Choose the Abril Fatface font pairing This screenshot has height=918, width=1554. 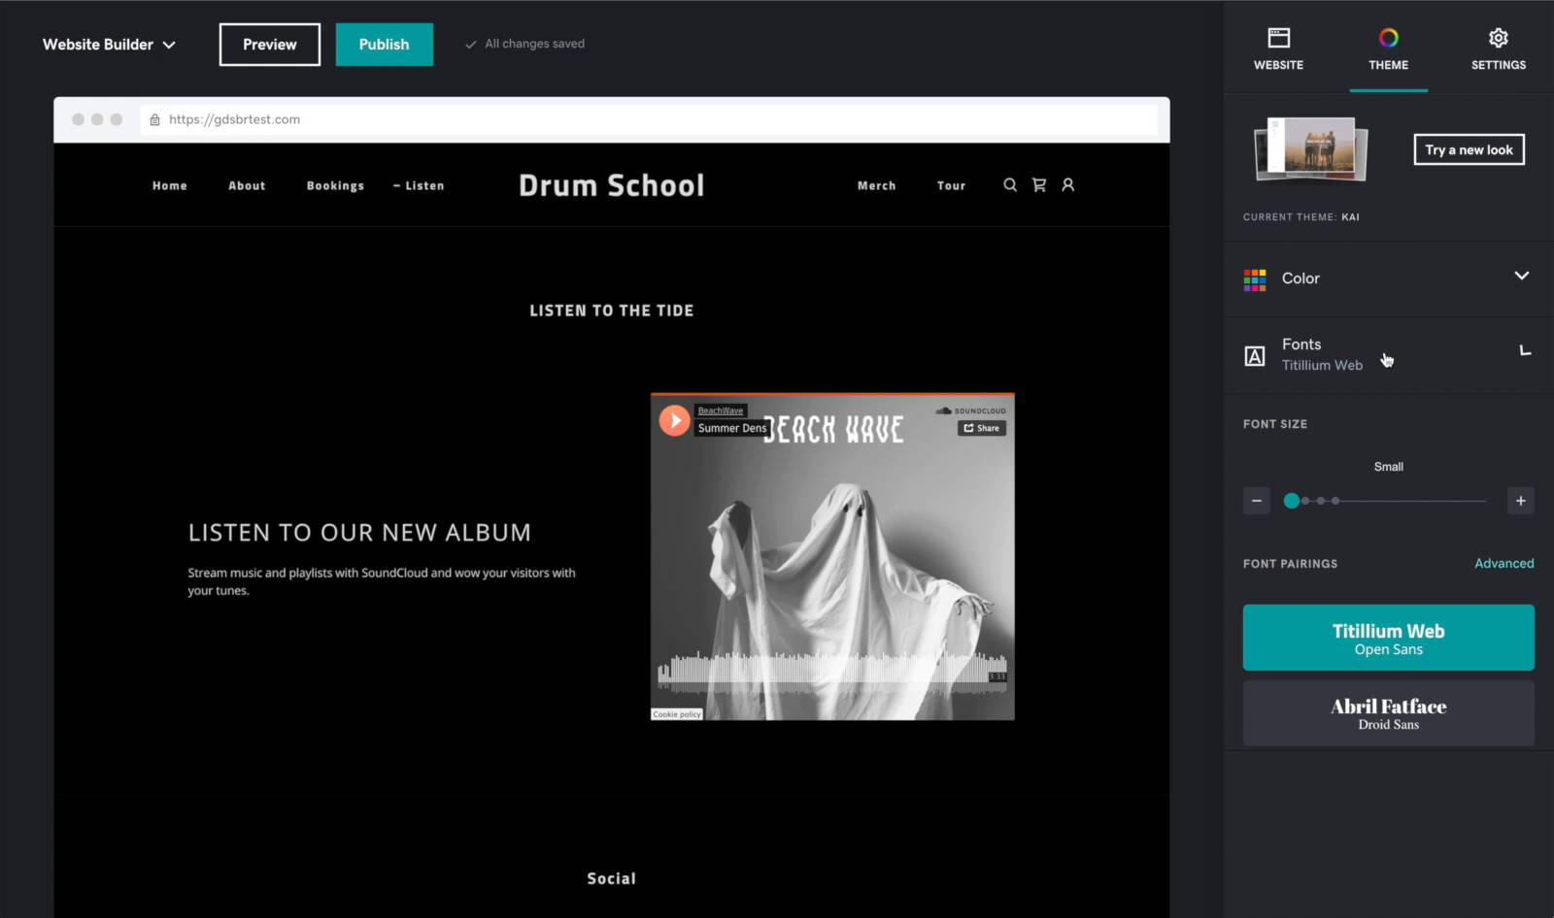click(1388, 713)
